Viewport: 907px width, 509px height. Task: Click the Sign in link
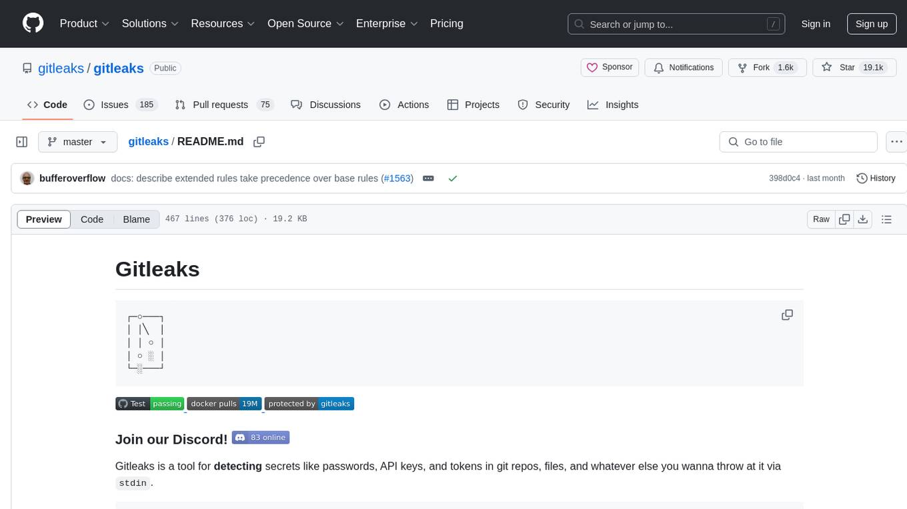816,24
